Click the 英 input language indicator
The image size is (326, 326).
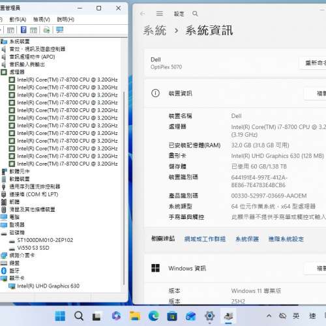(296, 316)
